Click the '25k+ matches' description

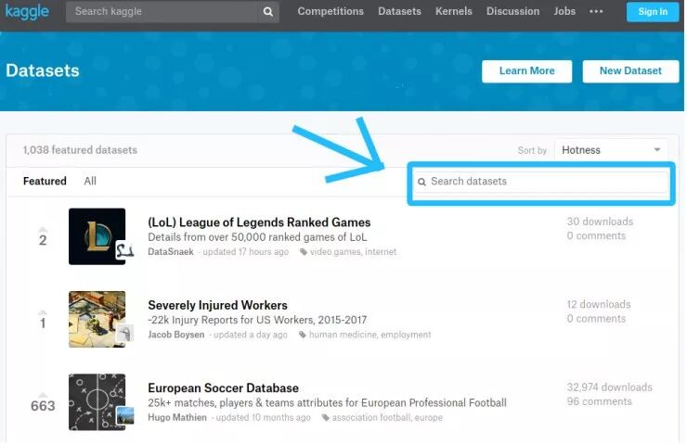(327, 402)
